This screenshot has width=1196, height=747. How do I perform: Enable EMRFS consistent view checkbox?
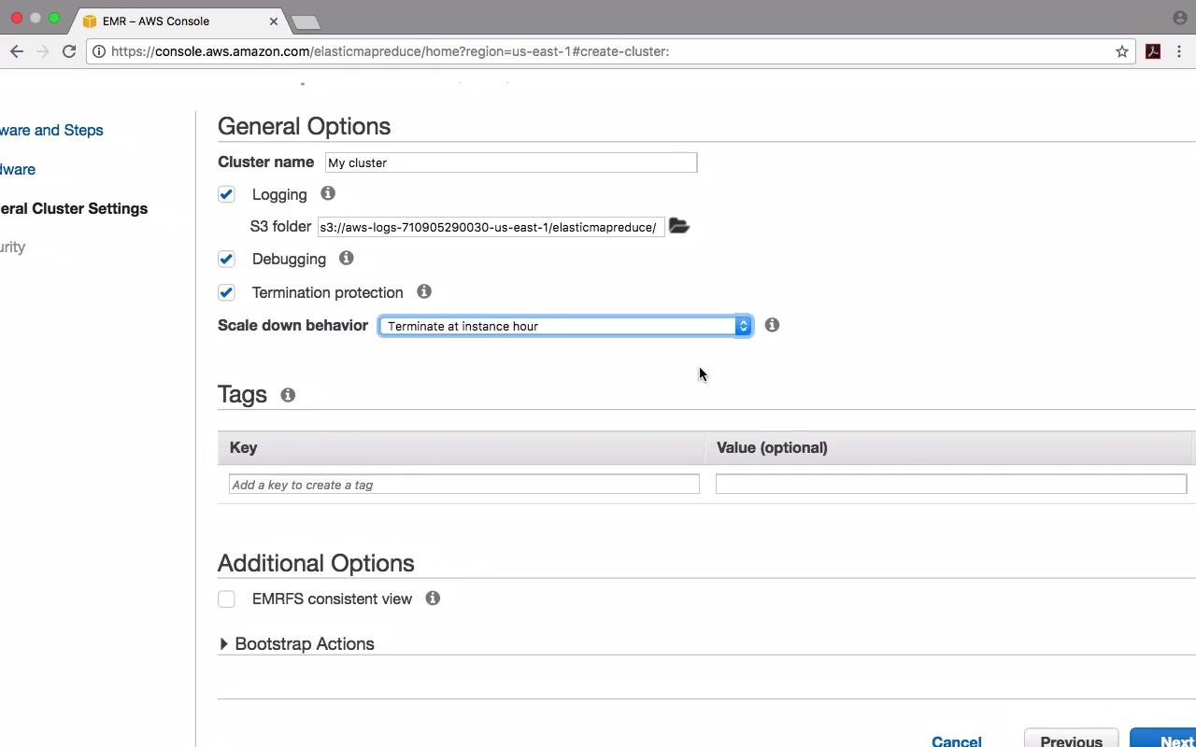226,599
